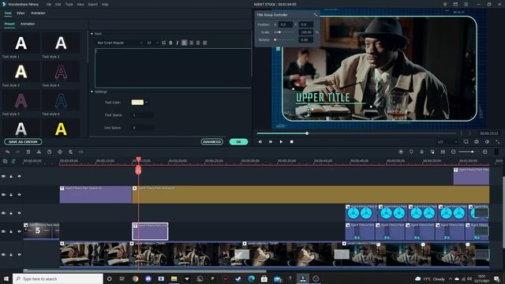
Task: Click the keyframe diamond icon
Action: [60, 151]
